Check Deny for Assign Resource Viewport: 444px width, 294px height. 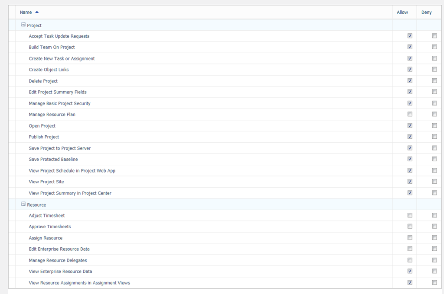coord(434,238)
